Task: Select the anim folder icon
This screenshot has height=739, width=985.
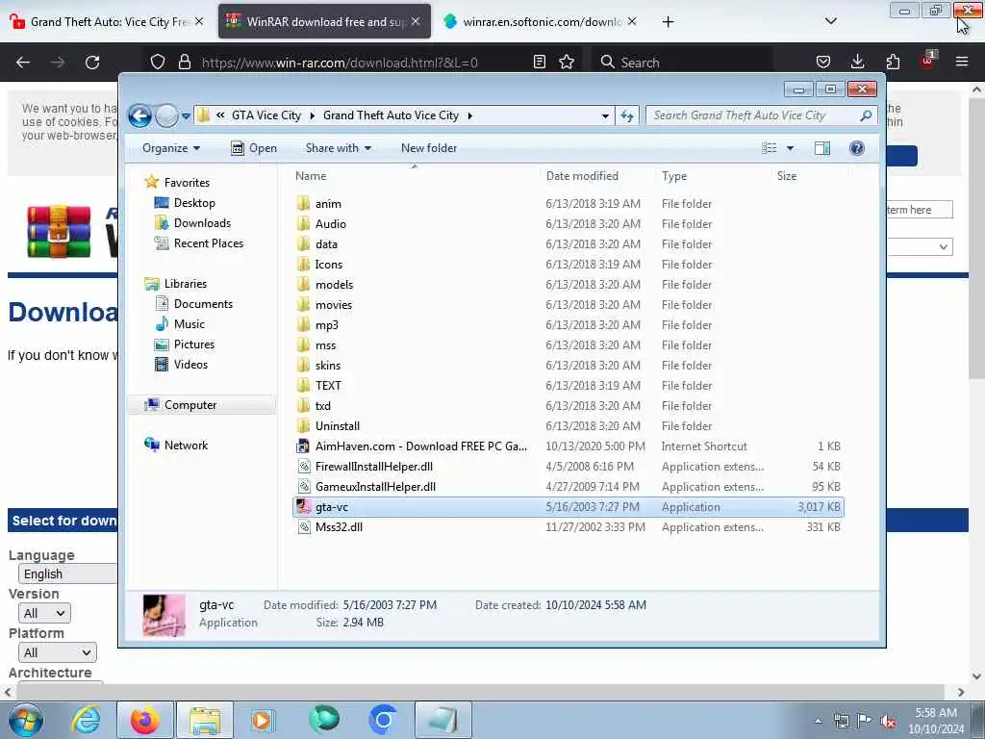Action: tap(303, 204)
